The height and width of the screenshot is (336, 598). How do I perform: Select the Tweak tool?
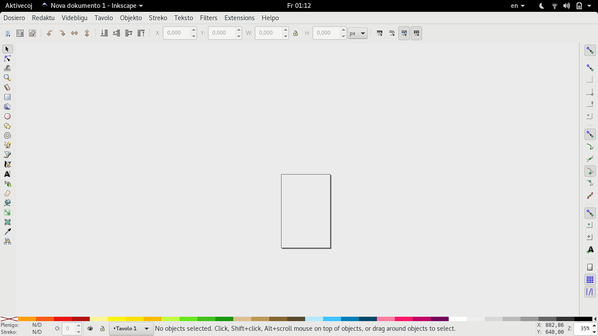tap(7, 68)
